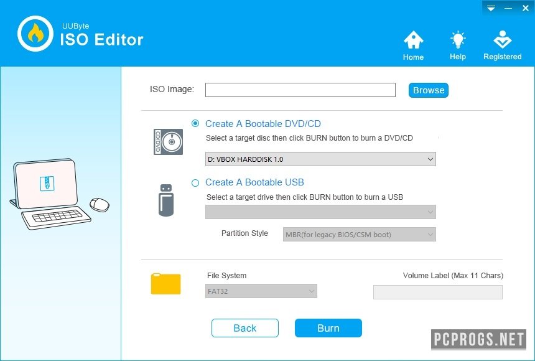535x361 pixels.
Task: Click the Volume Label text field
Action: click(x=437, y=292)
